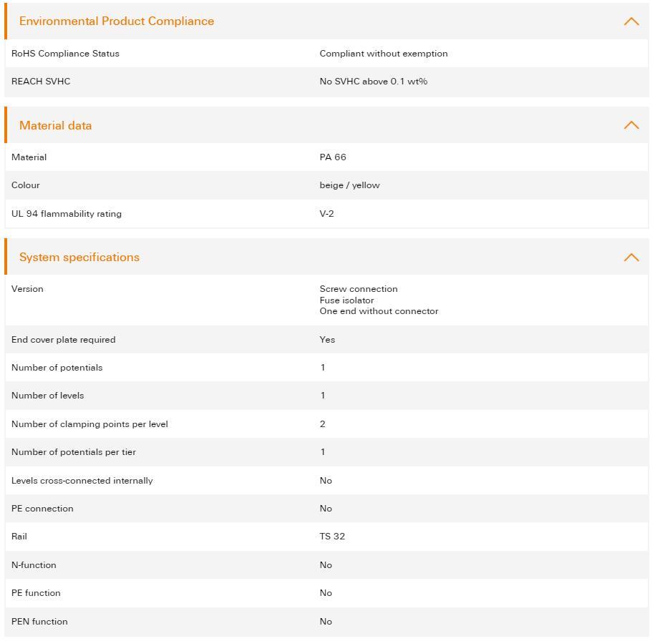Select the PA 66 material value
The height and width of the screenshot is (641, 655).
pyautogui.click(x=333, y=157)
